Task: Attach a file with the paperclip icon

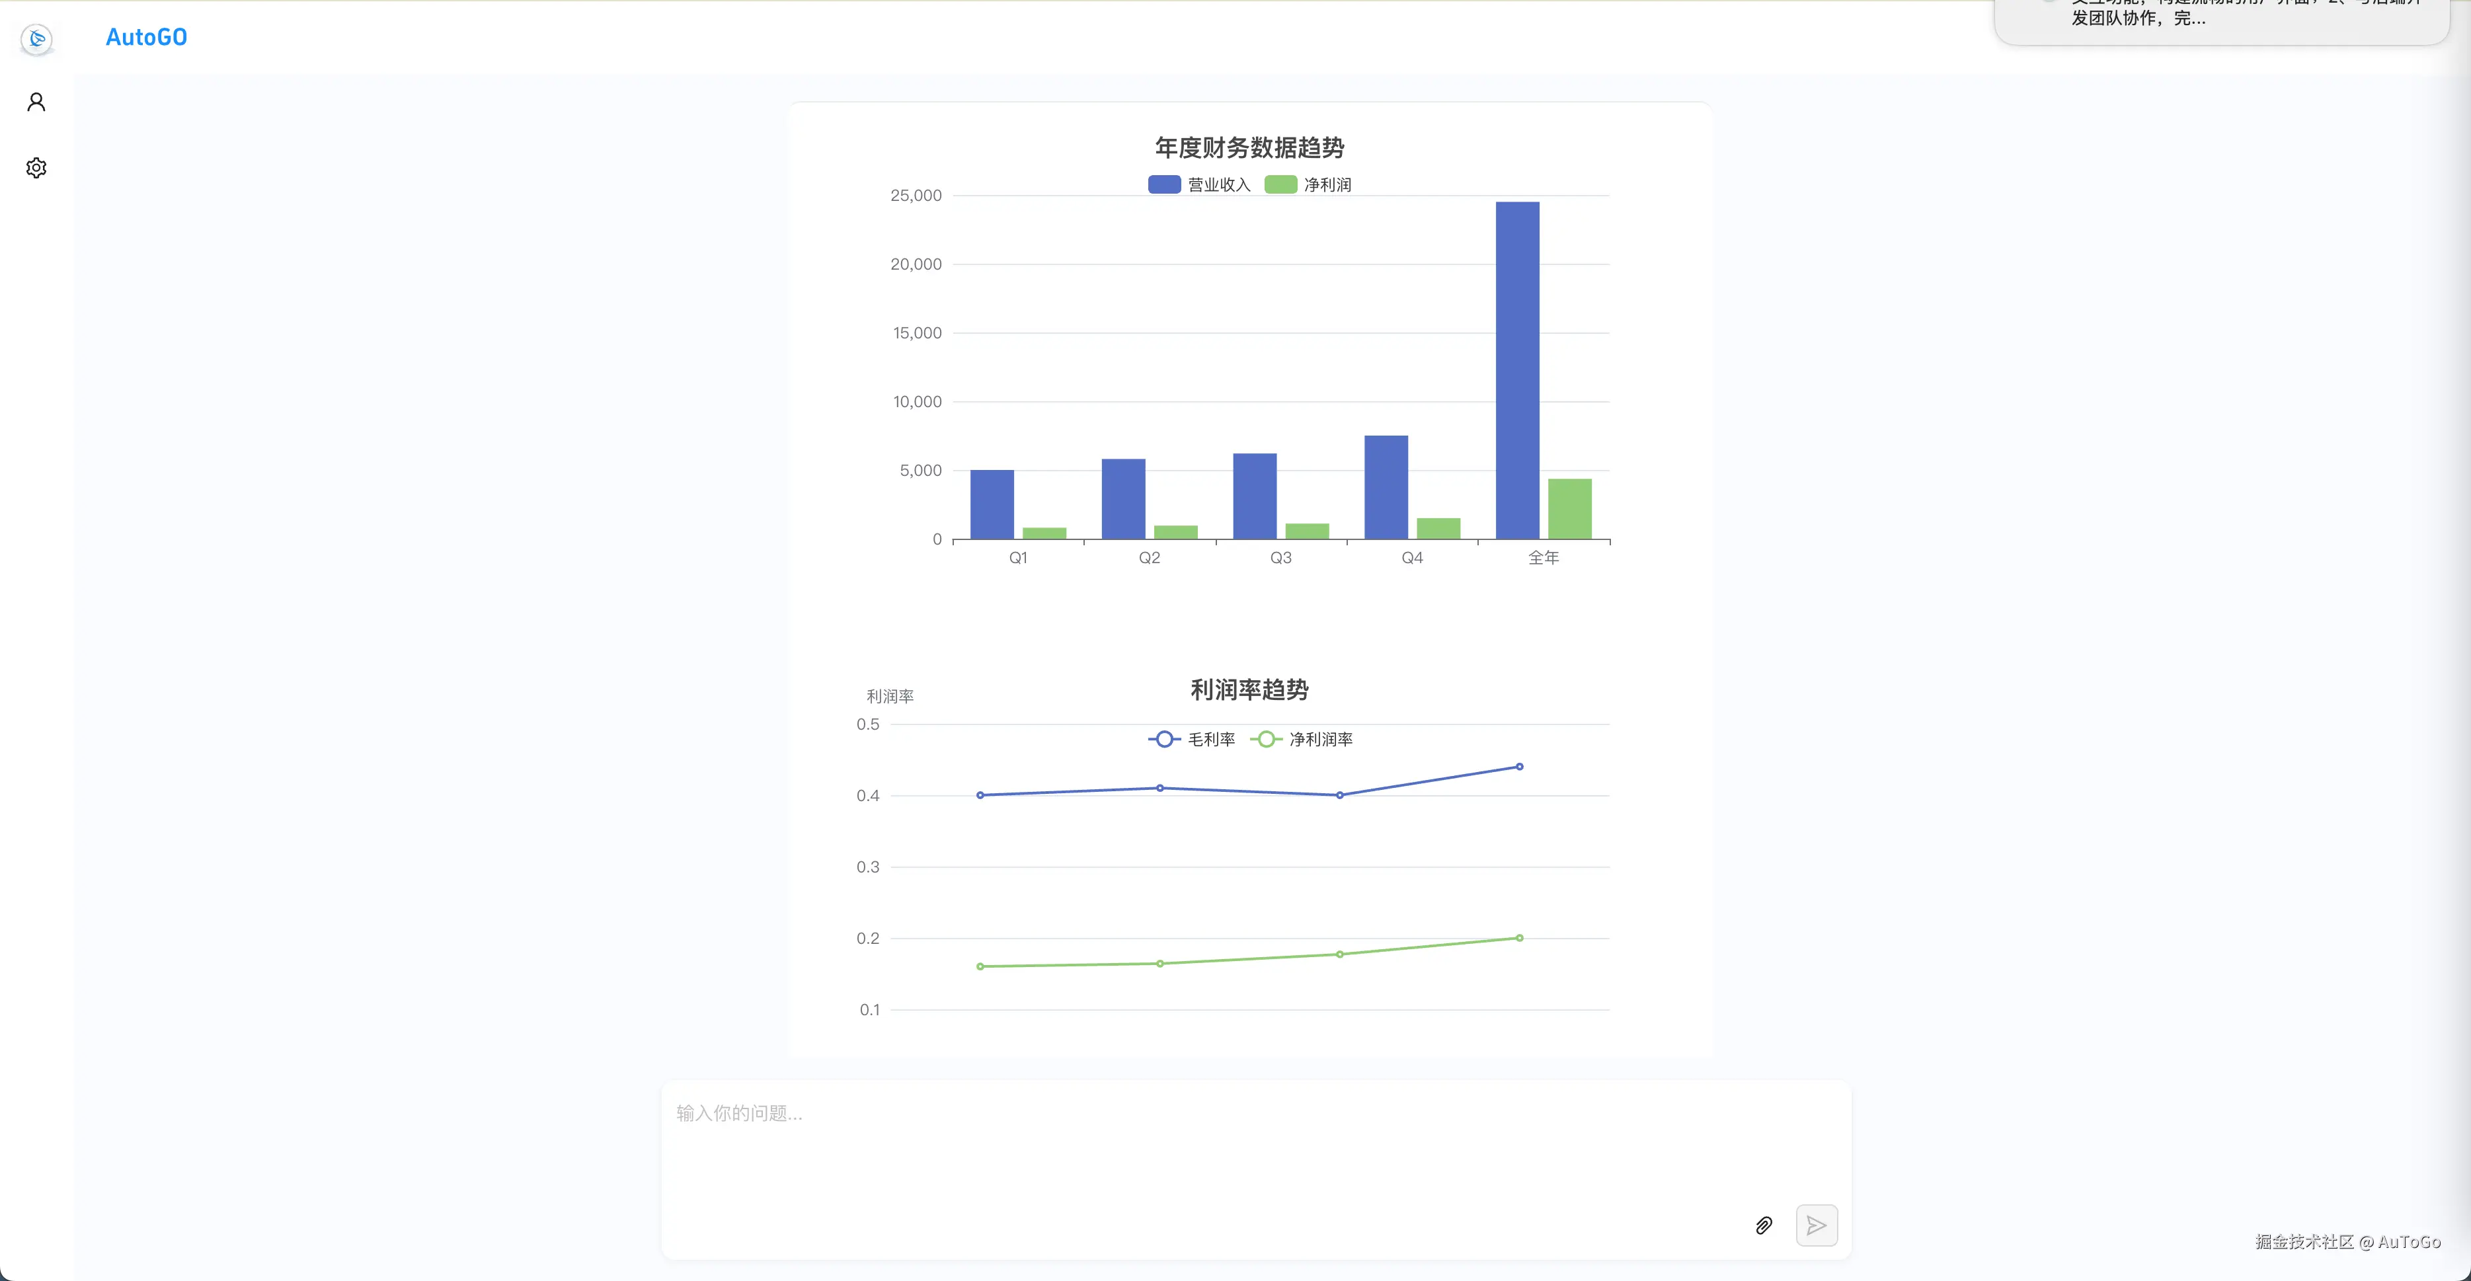Action: click(1764, 1225)
